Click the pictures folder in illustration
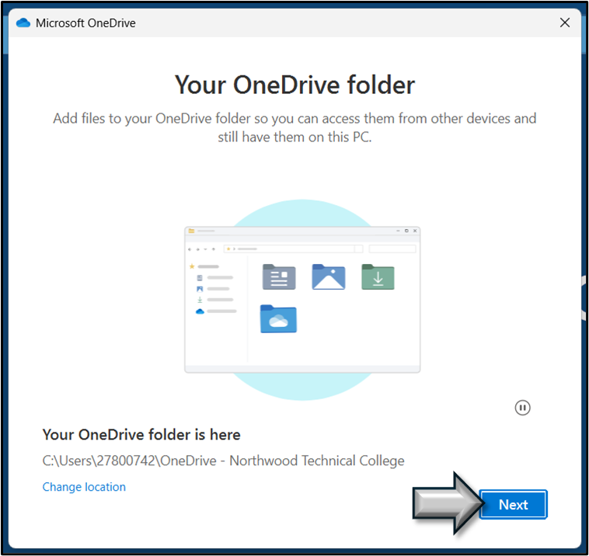 [x=329, y=277]
